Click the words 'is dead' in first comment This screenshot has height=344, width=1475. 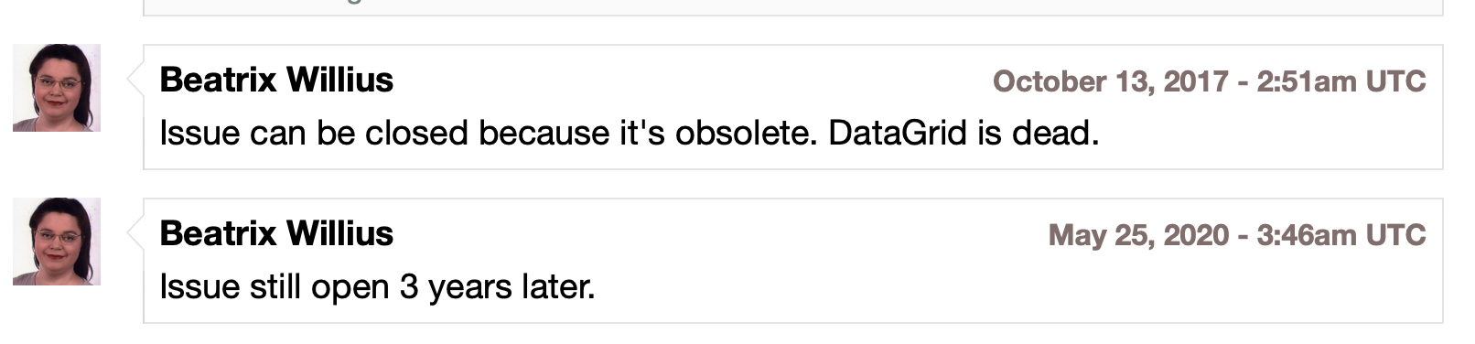(1038, 134)
